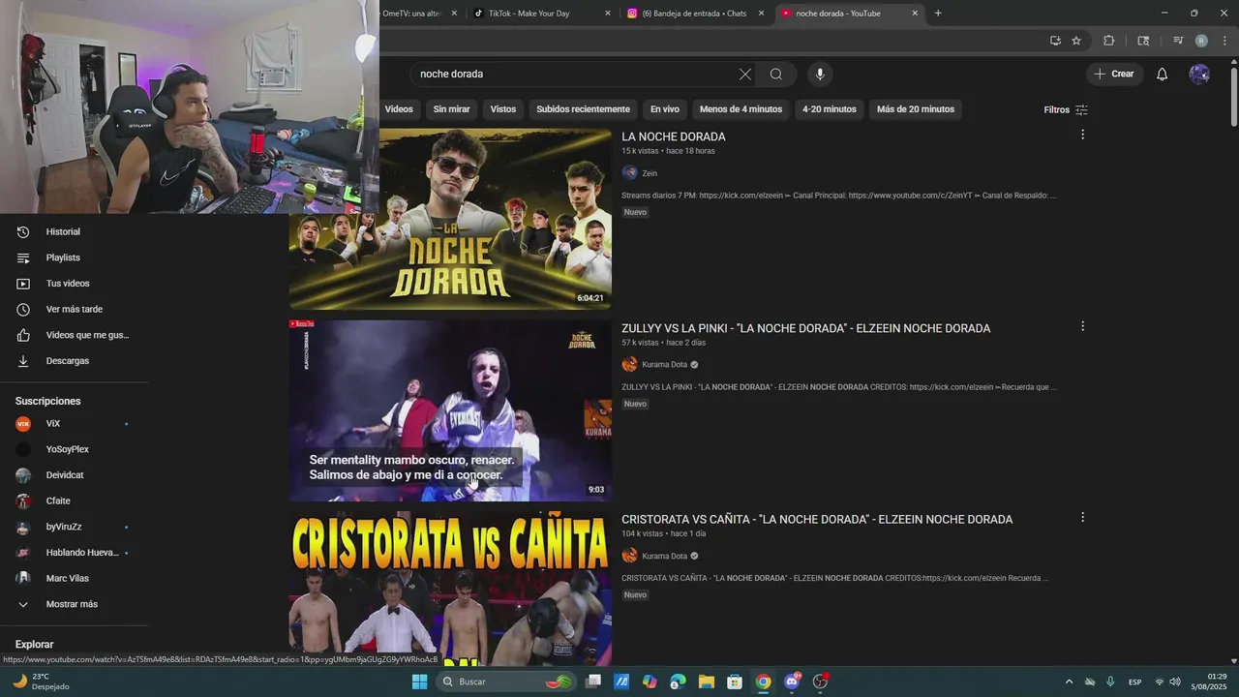Open Ver más tarde list

point(74,310)
